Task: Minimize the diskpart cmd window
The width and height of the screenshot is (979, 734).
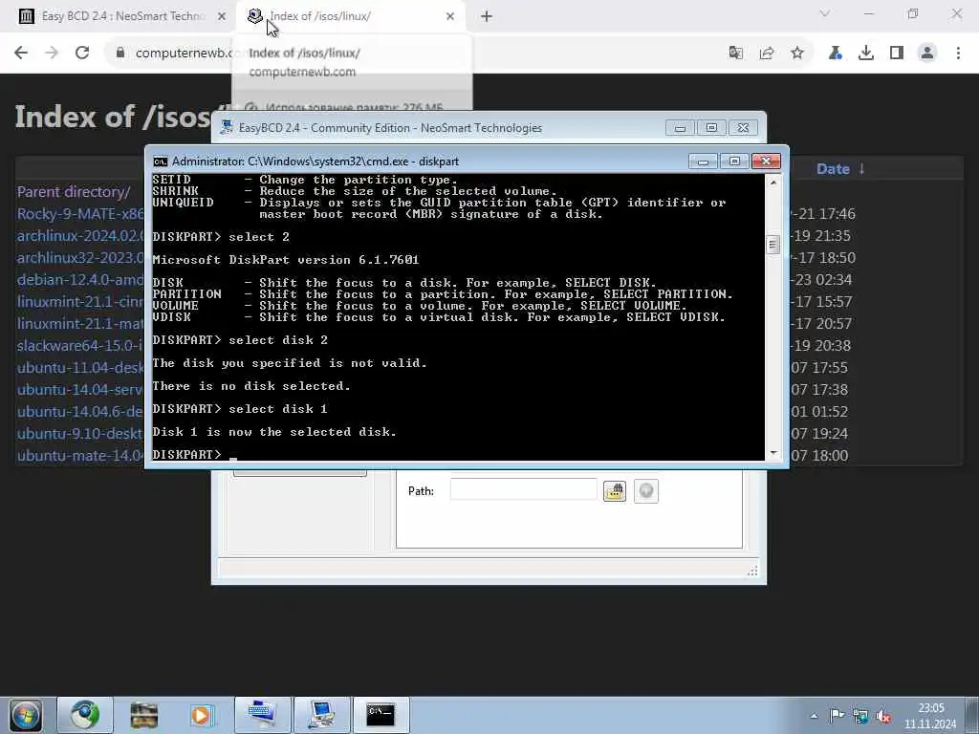Action: coord(703,162)
